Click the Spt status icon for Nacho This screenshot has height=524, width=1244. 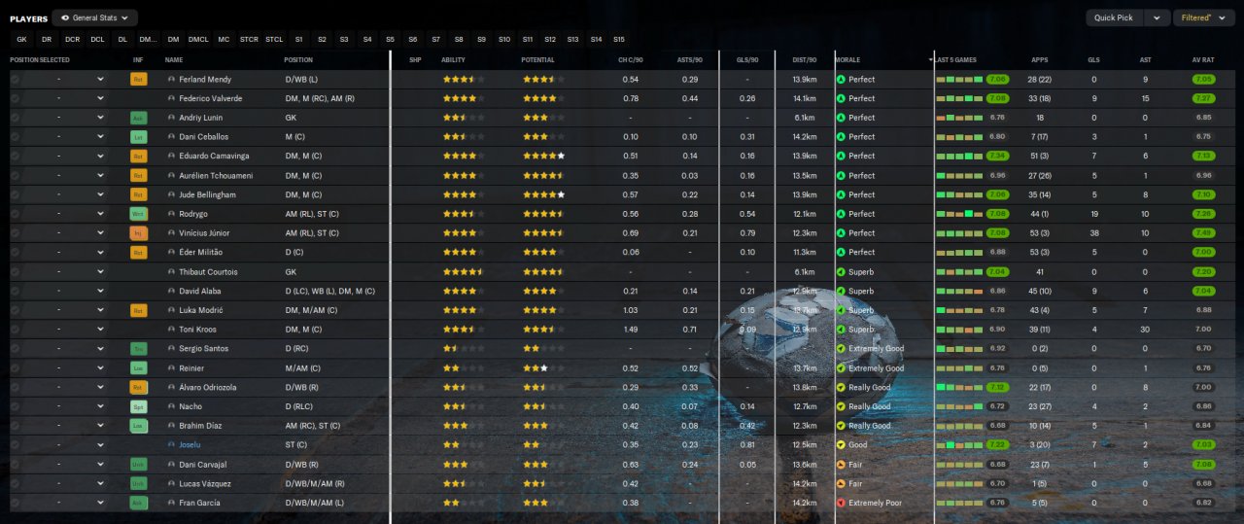138,406
